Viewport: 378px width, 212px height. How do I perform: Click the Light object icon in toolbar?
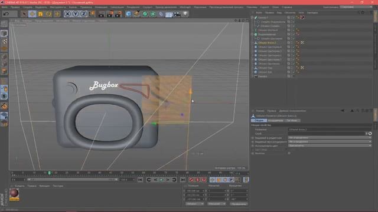pos(185,14)
